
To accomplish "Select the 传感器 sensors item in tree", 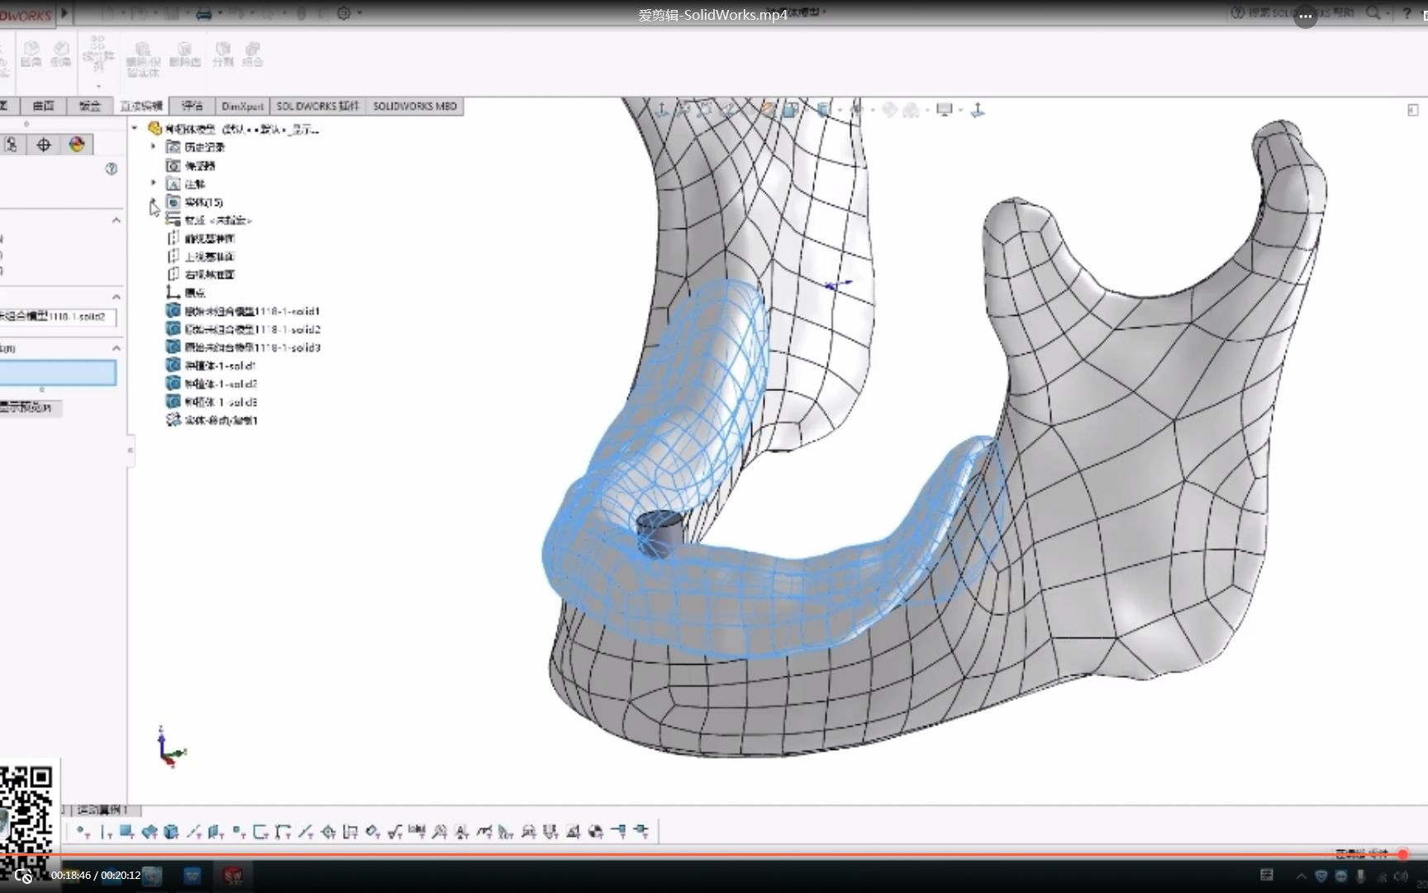I will 191,165.
